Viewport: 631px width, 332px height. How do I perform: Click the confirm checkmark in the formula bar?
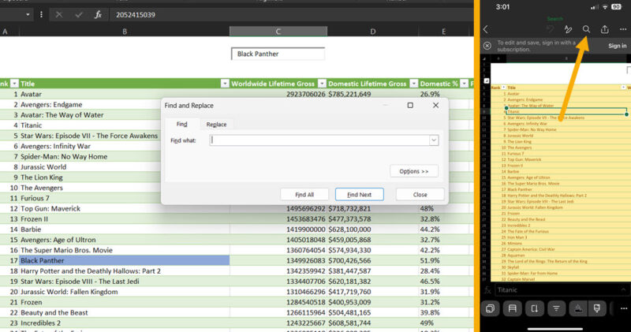point(78,15)
